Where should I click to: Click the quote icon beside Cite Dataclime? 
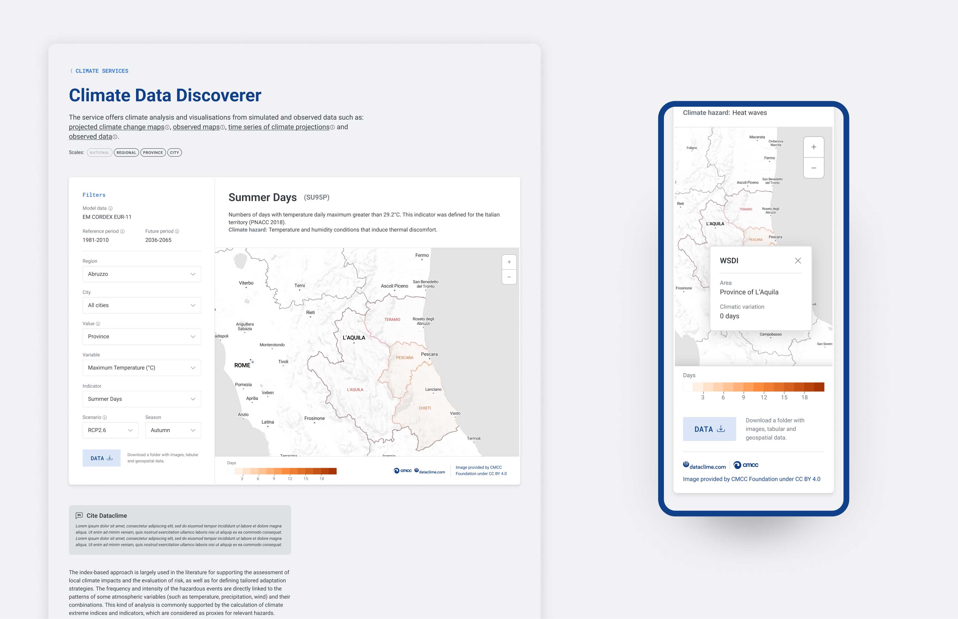coord(79,515)
